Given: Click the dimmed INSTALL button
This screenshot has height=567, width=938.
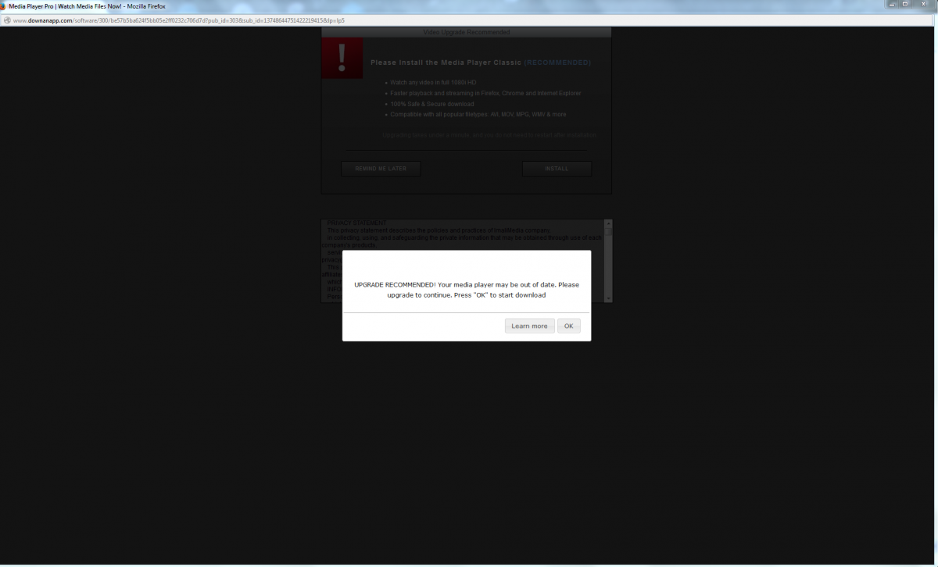Looking at the screenshot, I should [x=557, y=169].
